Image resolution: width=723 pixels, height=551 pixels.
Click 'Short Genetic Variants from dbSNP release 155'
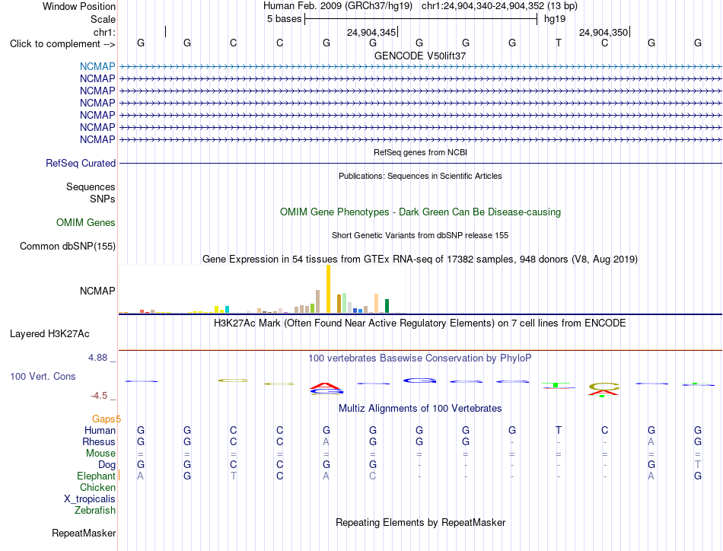(420, 235)
